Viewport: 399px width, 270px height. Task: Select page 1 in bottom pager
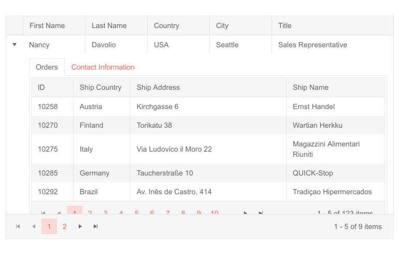(49, 226)
